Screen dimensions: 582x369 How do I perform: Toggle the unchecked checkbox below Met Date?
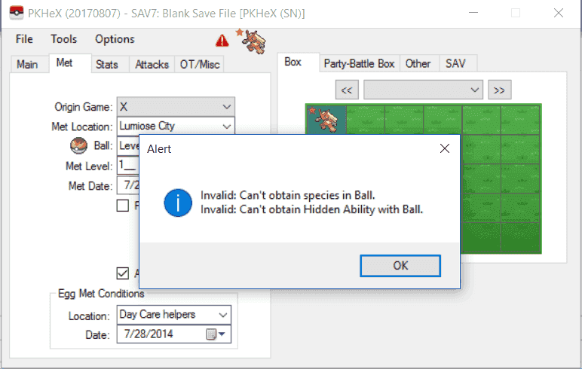pyautogui.click(x=122, y=206)
